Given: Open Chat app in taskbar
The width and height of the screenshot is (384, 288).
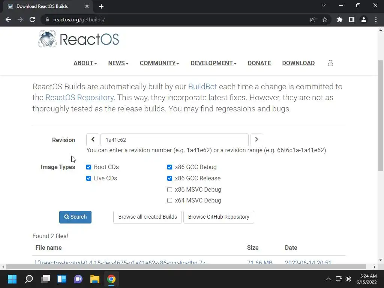Looking at the screenshot, I should click(x=78, y=279).
